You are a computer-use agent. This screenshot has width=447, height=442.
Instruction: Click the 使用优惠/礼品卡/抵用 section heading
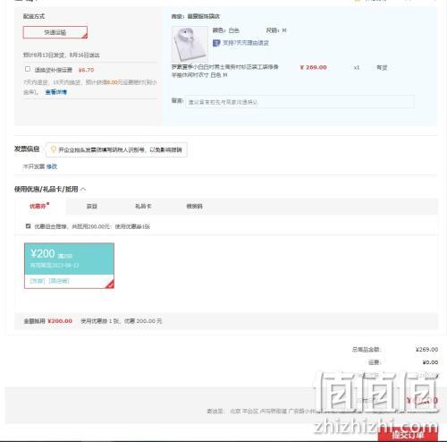(x=46, y=189)
